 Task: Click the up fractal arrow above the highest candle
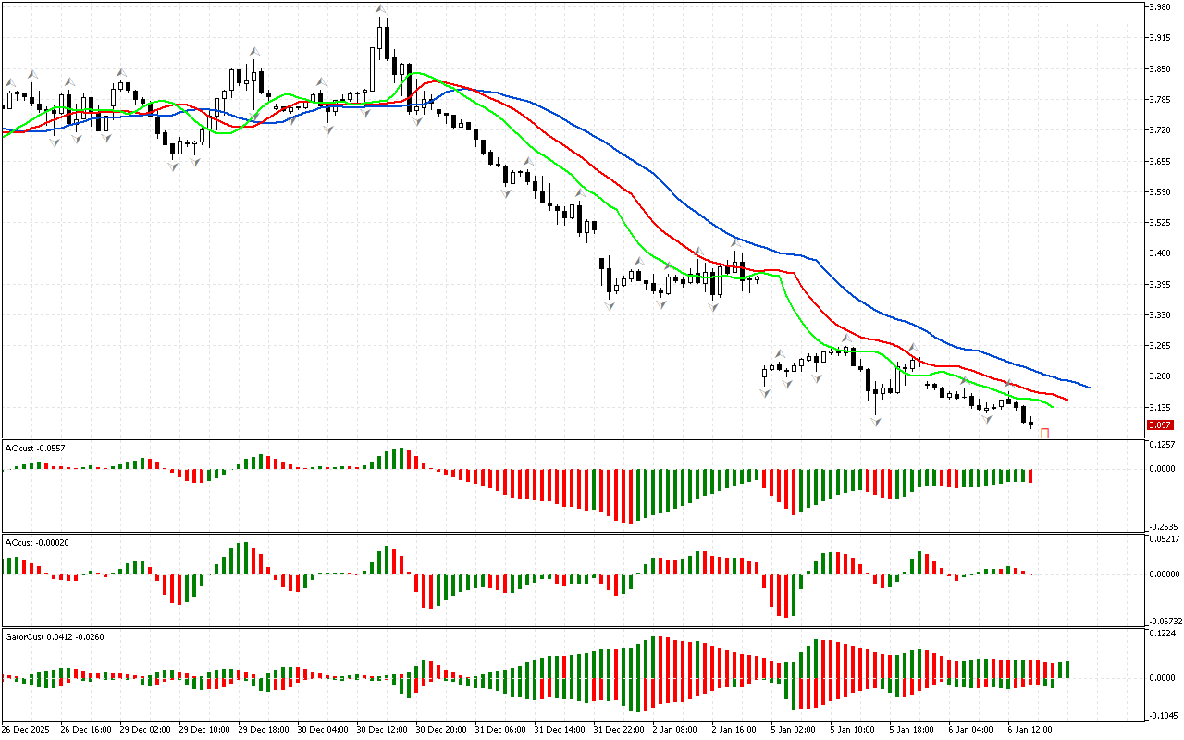pyautogui.click(x=380, y=10)
